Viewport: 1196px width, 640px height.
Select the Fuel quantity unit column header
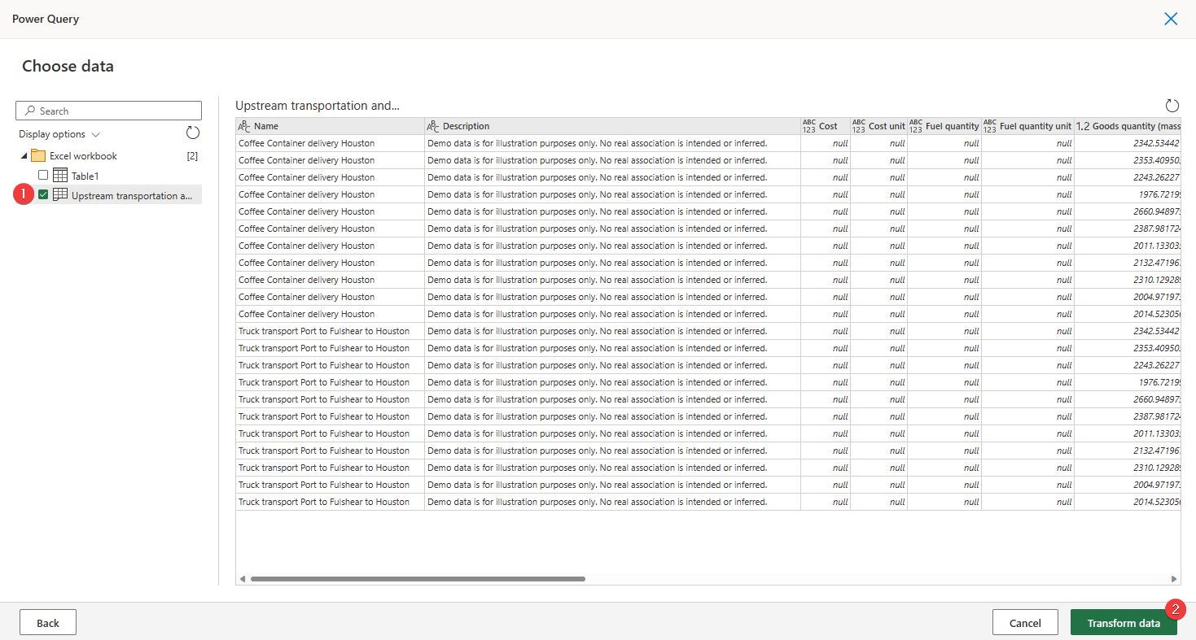[1027, 126]
